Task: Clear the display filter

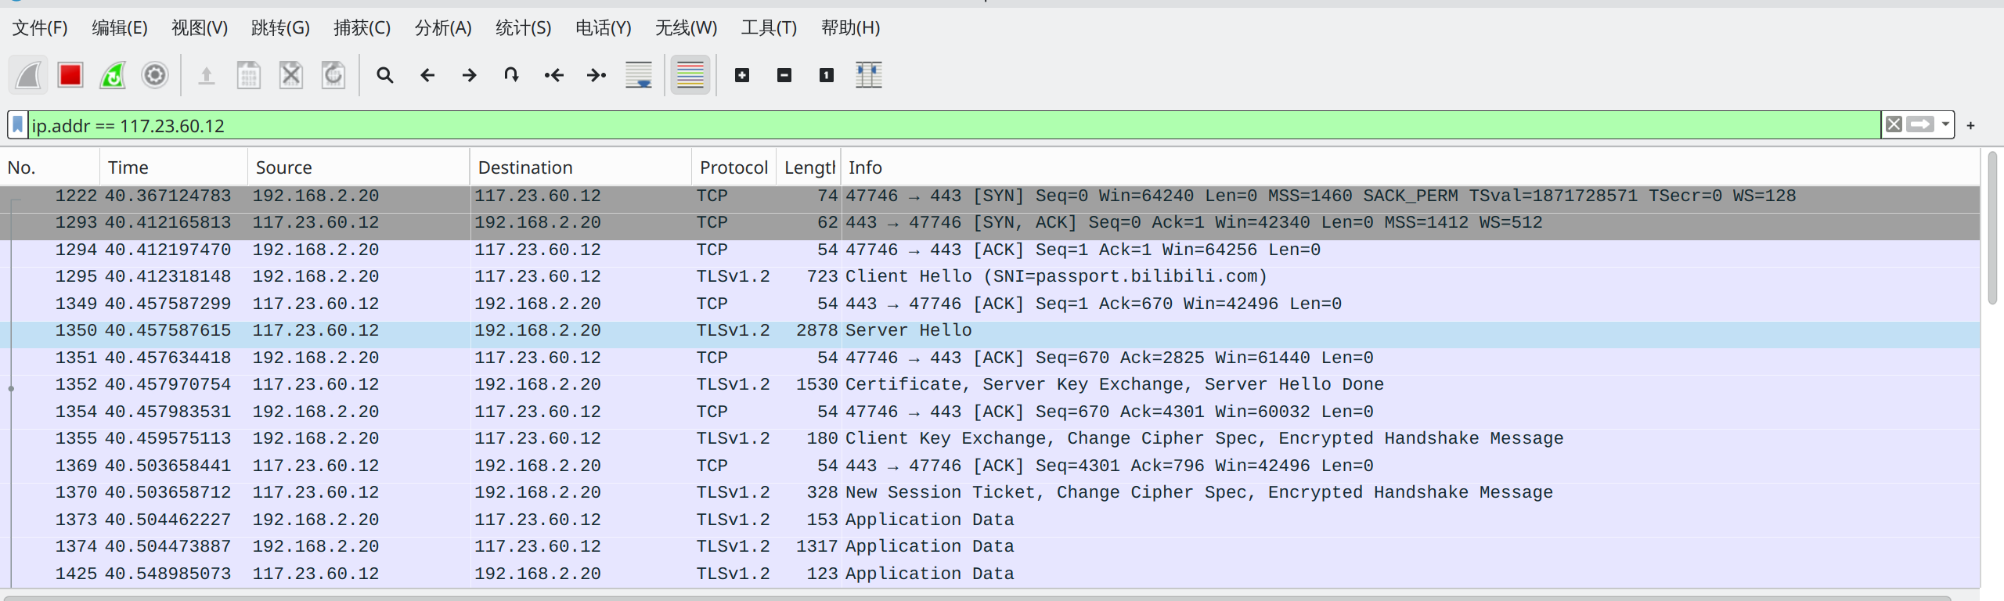Action: click(1894, 125)
